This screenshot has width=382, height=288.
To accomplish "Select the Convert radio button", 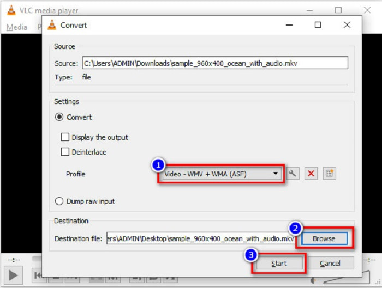I will (x=59, y=117).
